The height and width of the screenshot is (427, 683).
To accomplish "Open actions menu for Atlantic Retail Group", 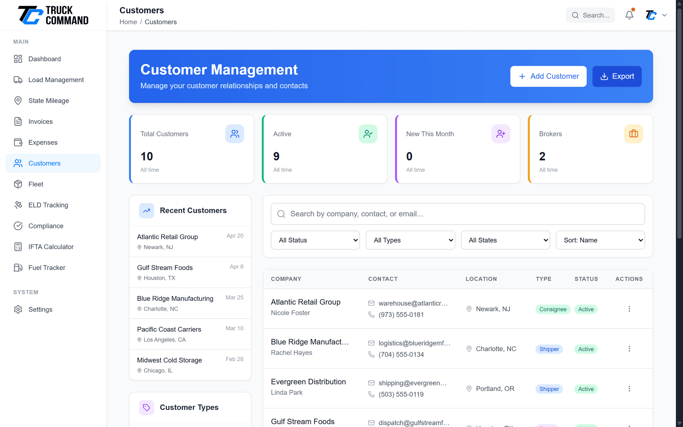I will (629, 309).
